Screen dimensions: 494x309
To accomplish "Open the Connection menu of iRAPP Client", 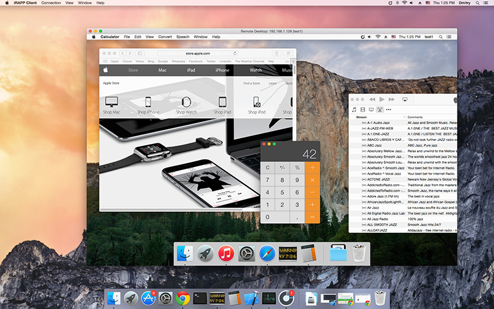I will click(51, 3).
